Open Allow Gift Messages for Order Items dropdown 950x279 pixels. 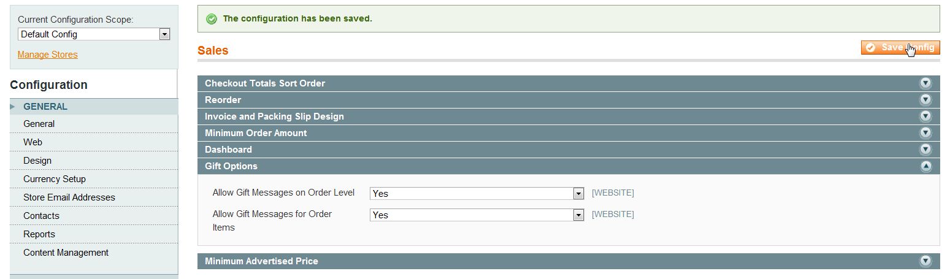(477, 215)
